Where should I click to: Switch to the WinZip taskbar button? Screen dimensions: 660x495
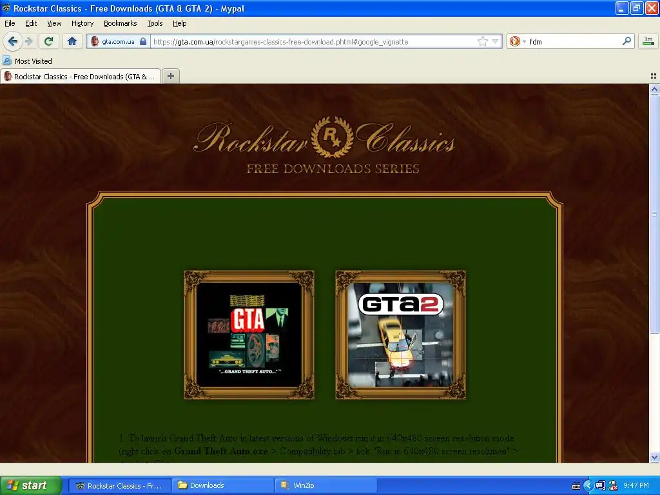(x=325, y=485)
